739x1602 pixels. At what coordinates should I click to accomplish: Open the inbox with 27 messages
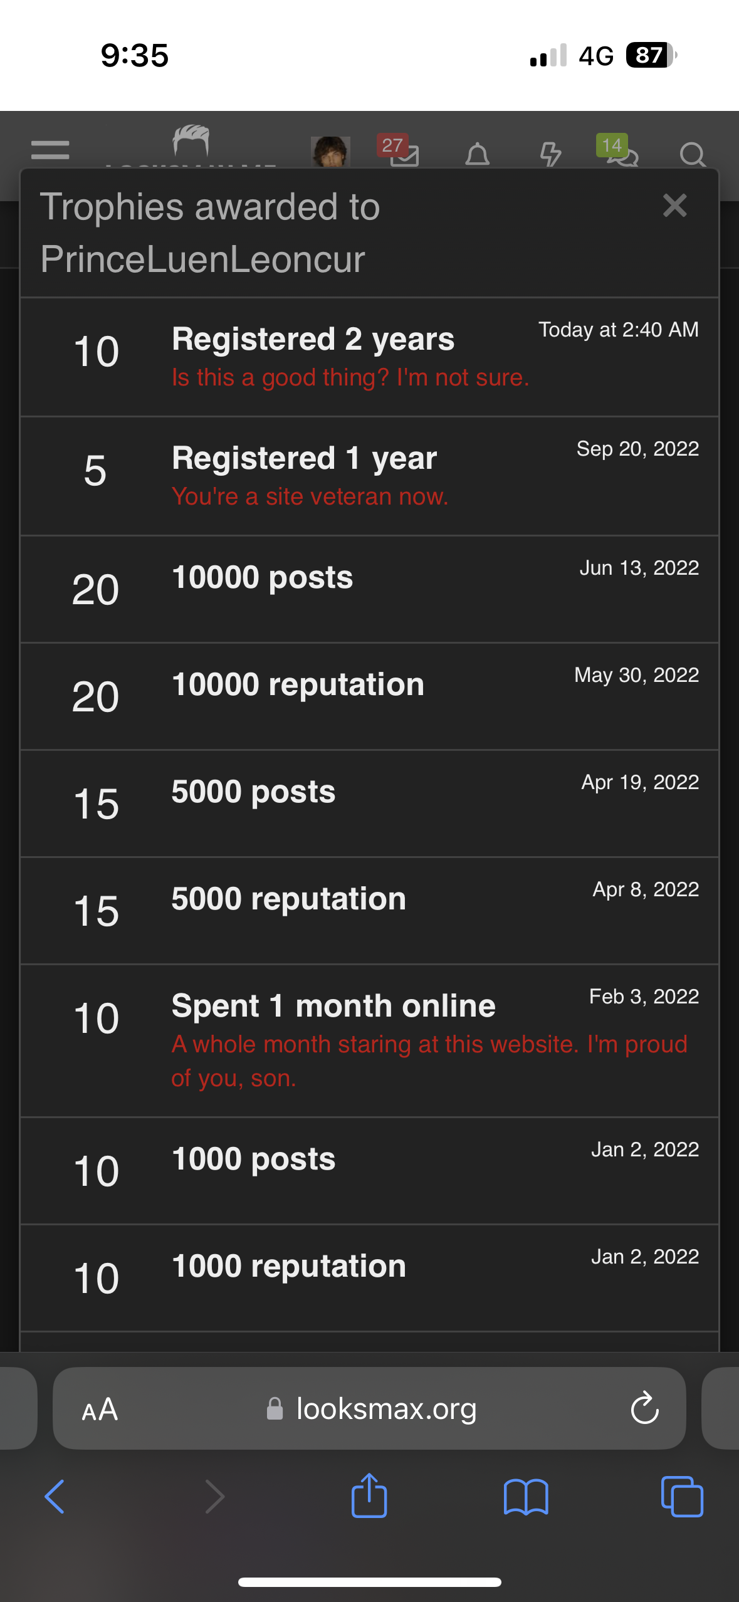[x=399, y=151]
